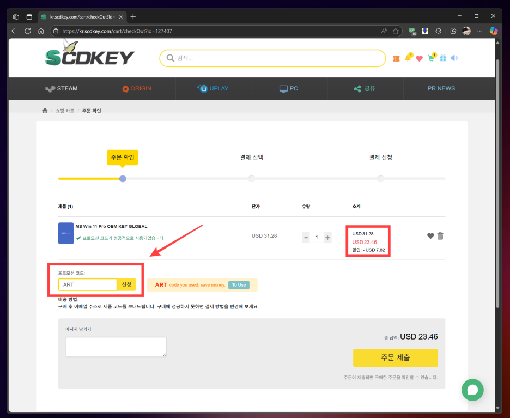
Task: Open MS Win 11 Pro OEM KEY link
Action: pos(111,226)
